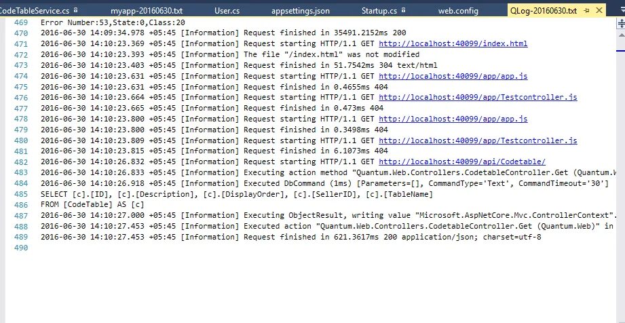Follow the index.html link on line 471
The height and width of the screenshot is (323, 625).
coord(453,43)
